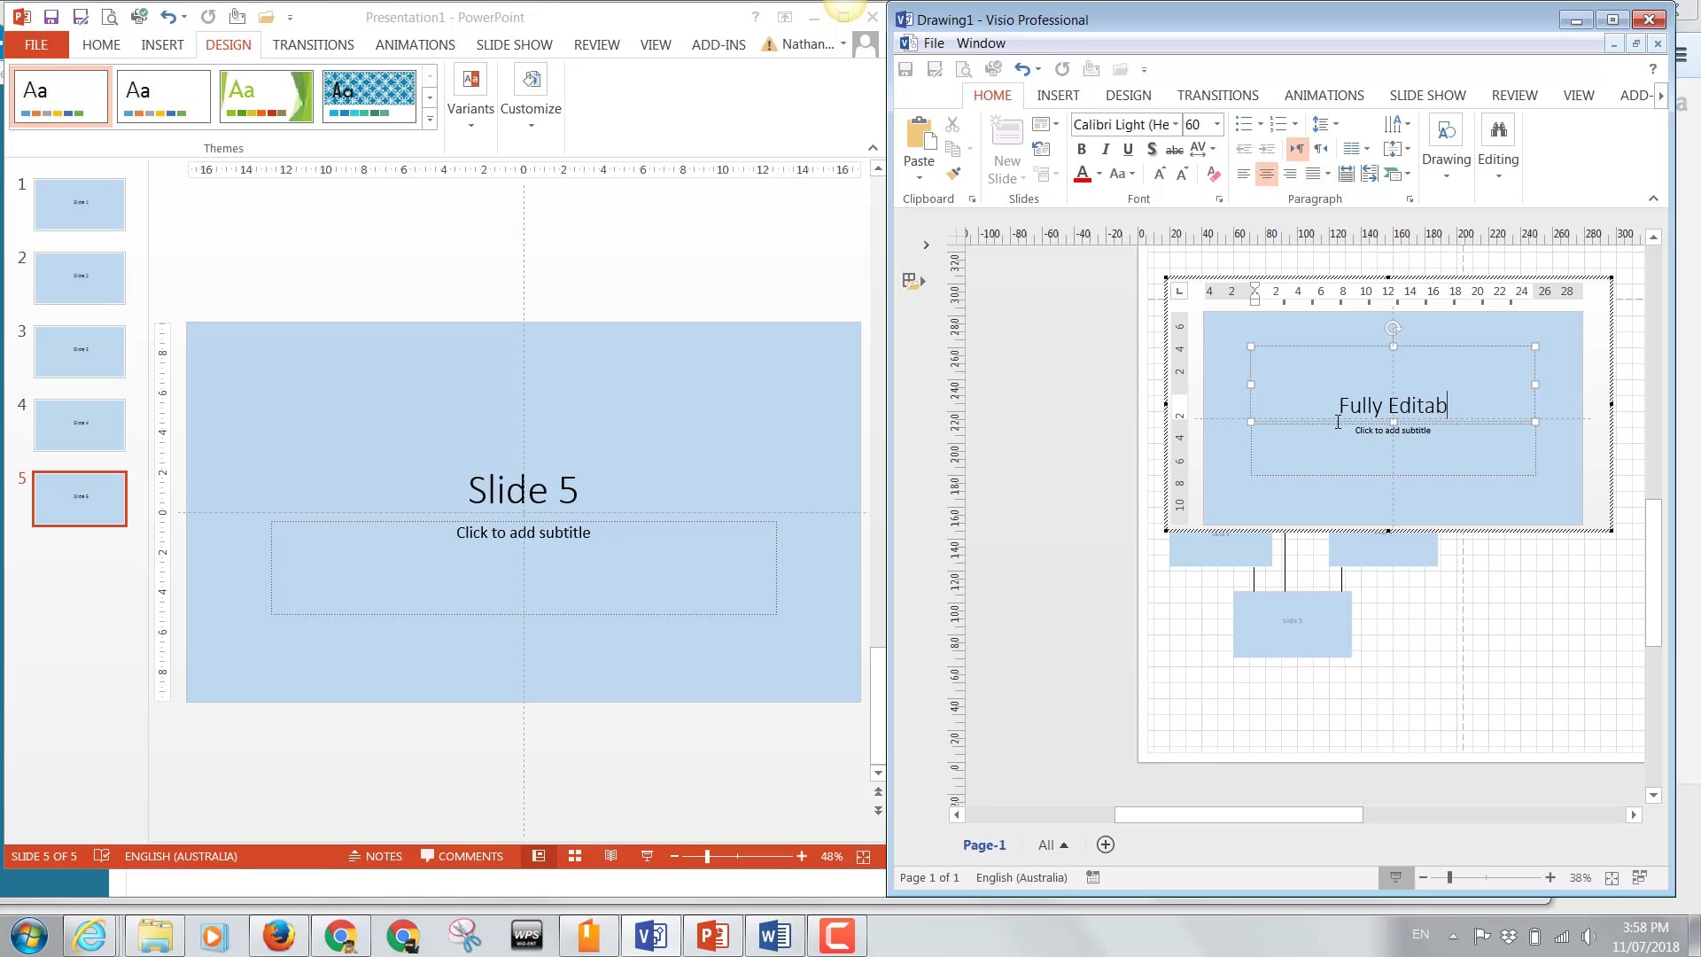The image size is (1701, 957).
Task: Open the ANIMATIONS tab in Visio window
Action: point(1324,95)
